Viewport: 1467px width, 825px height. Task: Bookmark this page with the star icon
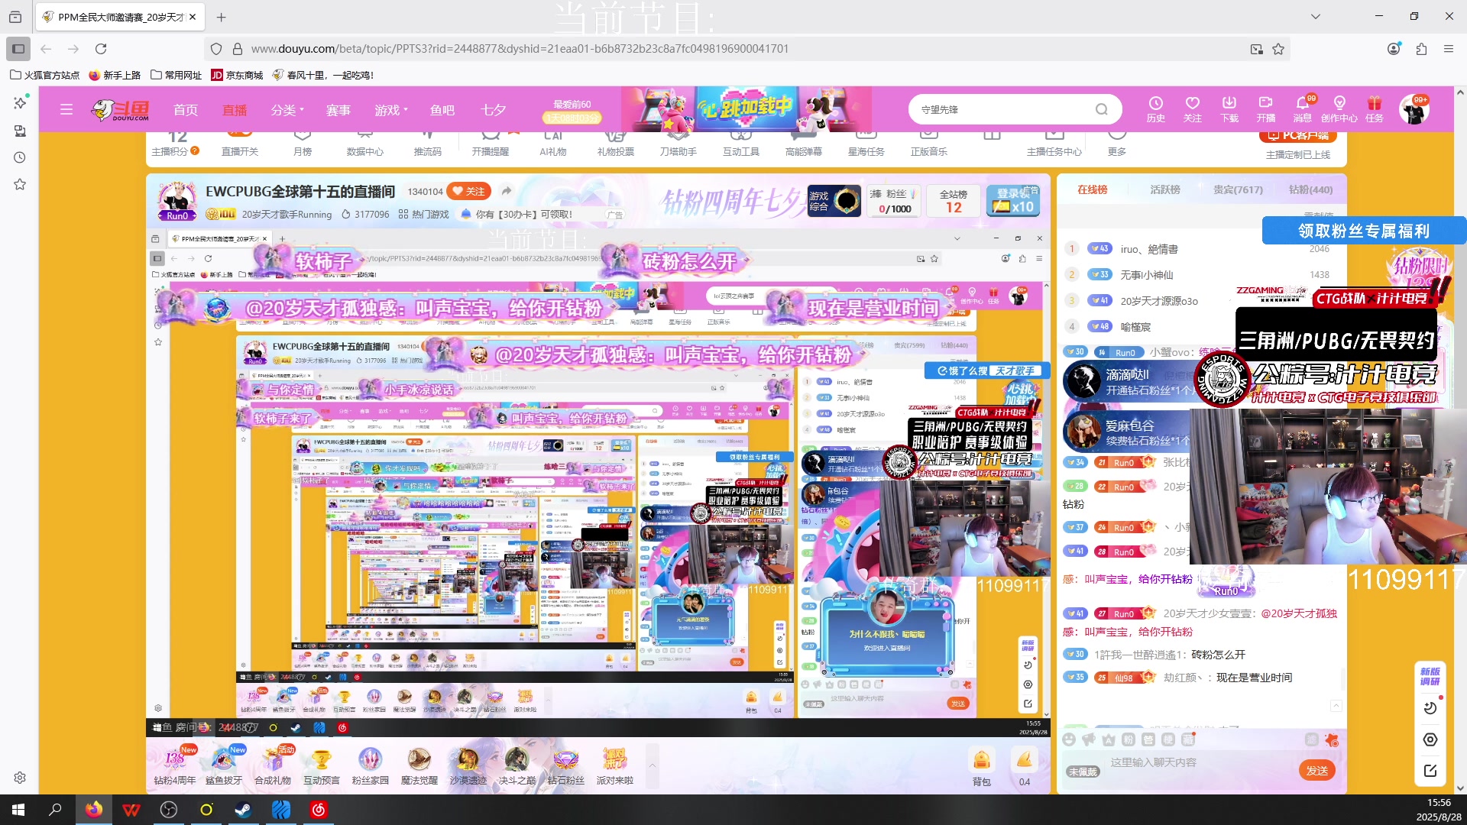1278,49
